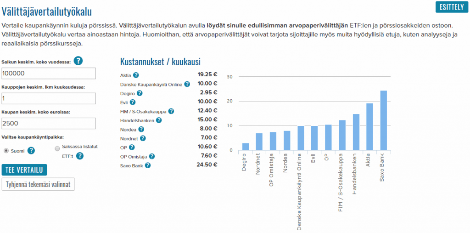Open the ESITTELY button
Viewport: 470px width, 233px height.
pyautogui.click(x=452, y=7)
